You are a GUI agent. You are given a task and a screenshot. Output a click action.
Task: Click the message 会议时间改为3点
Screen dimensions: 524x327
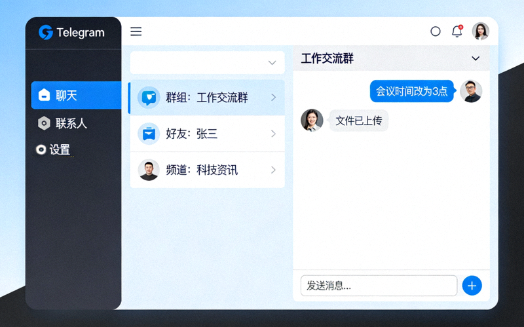(x=412, y=91)
